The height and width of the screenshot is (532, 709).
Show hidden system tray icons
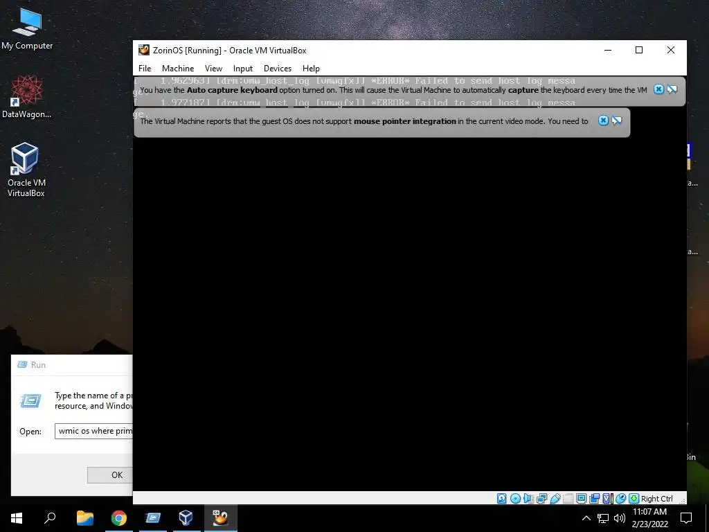click(586, 518)
